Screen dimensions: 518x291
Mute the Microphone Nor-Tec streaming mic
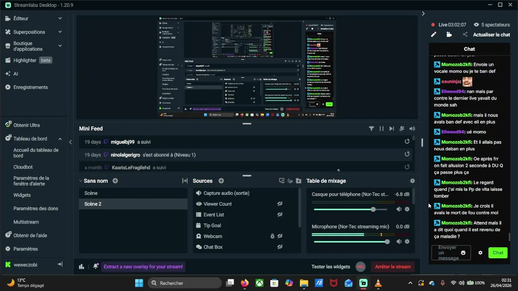coord(399,242)
